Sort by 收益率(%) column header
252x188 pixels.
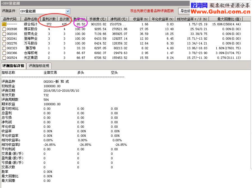click(x=139, y=19)
